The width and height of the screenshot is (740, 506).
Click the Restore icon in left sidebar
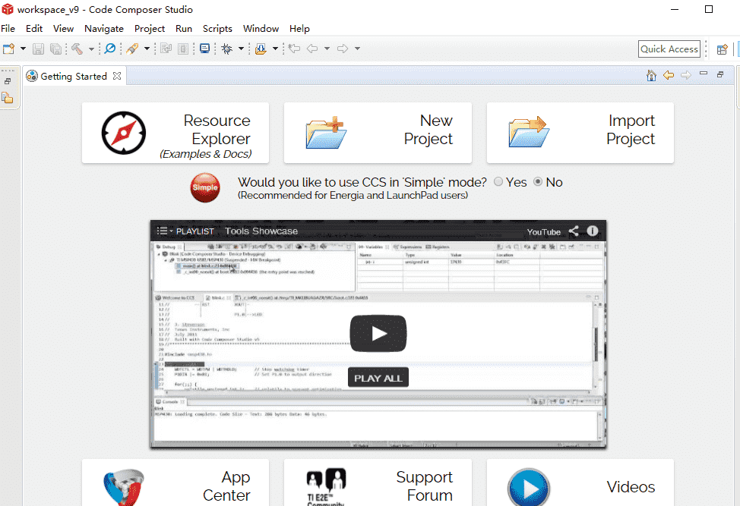[8, 81]
